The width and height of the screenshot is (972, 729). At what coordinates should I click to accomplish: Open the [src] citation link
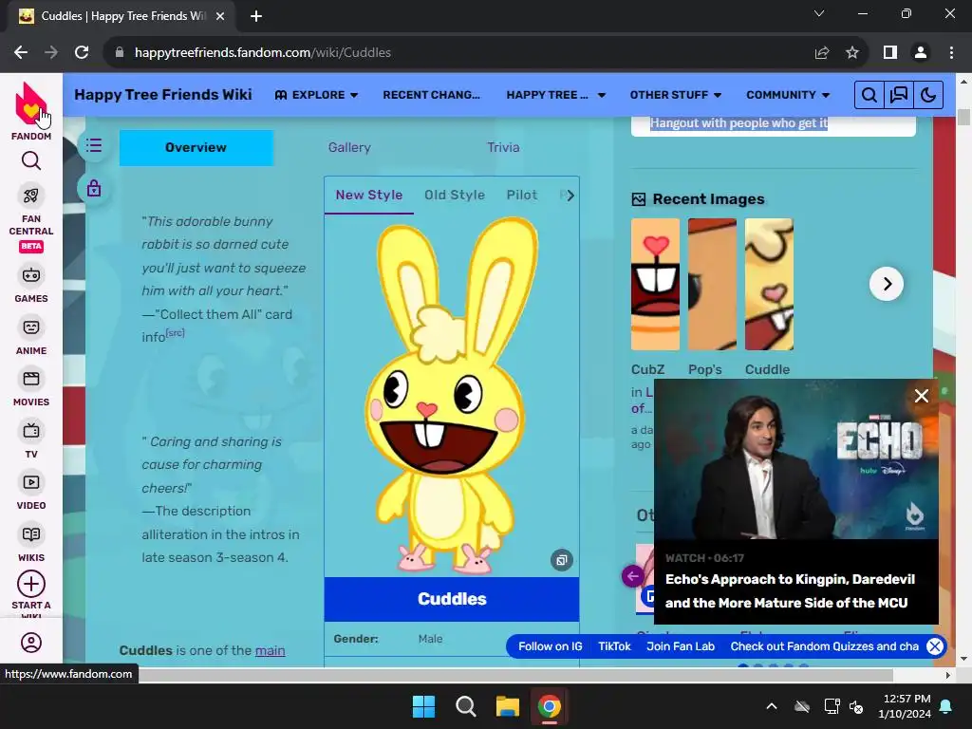(176, 333)
